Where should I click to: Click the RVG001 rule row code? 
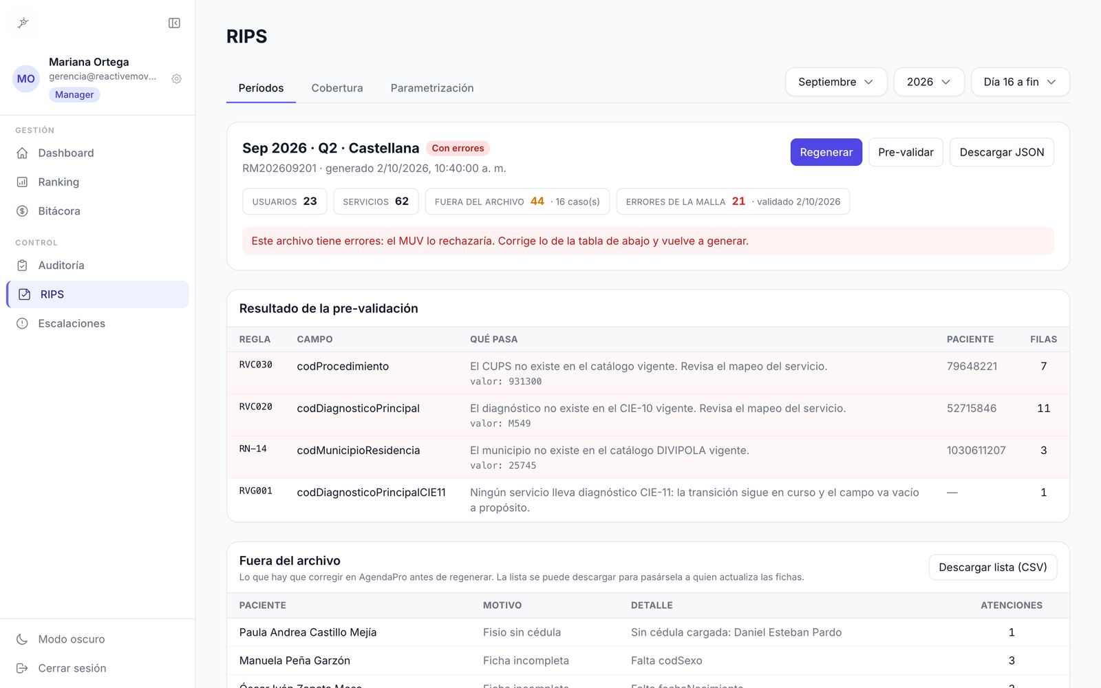tap(256, 491)
